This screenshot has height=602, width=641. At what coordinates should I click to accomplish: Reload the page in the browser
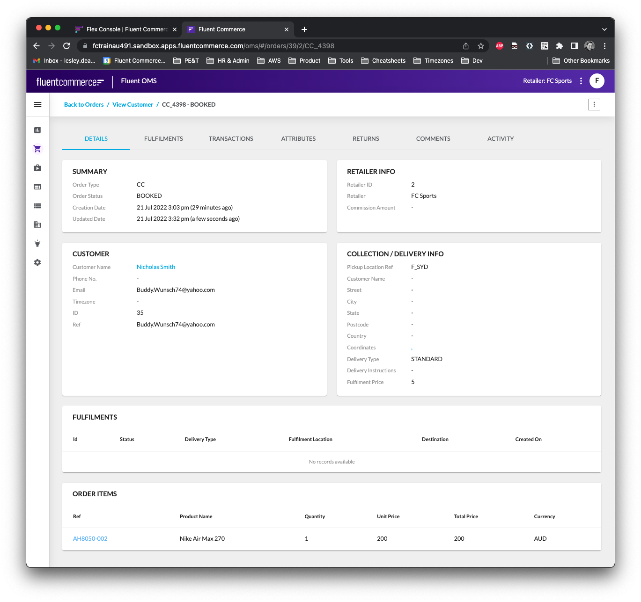tap(66, 46)
